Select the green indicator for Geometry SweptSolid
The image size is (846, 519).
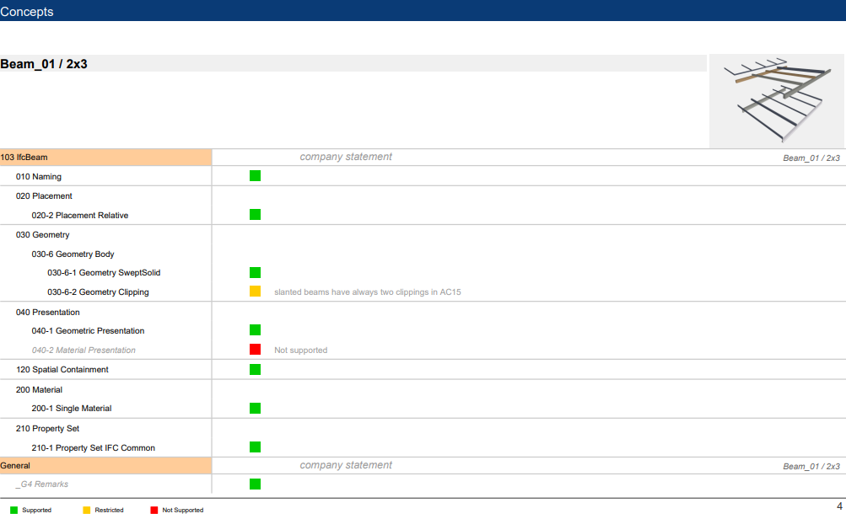(x=255, y=272)
